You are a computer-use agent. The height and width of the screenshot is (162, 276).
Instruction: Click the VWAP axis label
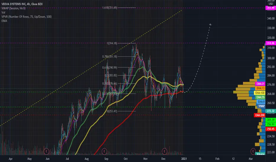[261, 106]
